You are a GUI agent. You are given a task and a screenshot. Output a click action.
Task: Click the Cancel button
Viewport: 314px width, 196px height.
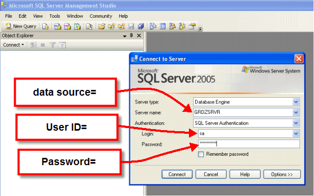tap(211, 175)
